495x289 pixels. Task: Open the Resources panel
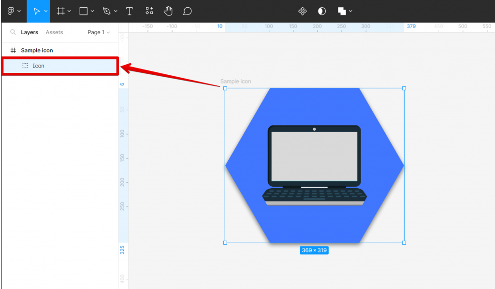149,11
